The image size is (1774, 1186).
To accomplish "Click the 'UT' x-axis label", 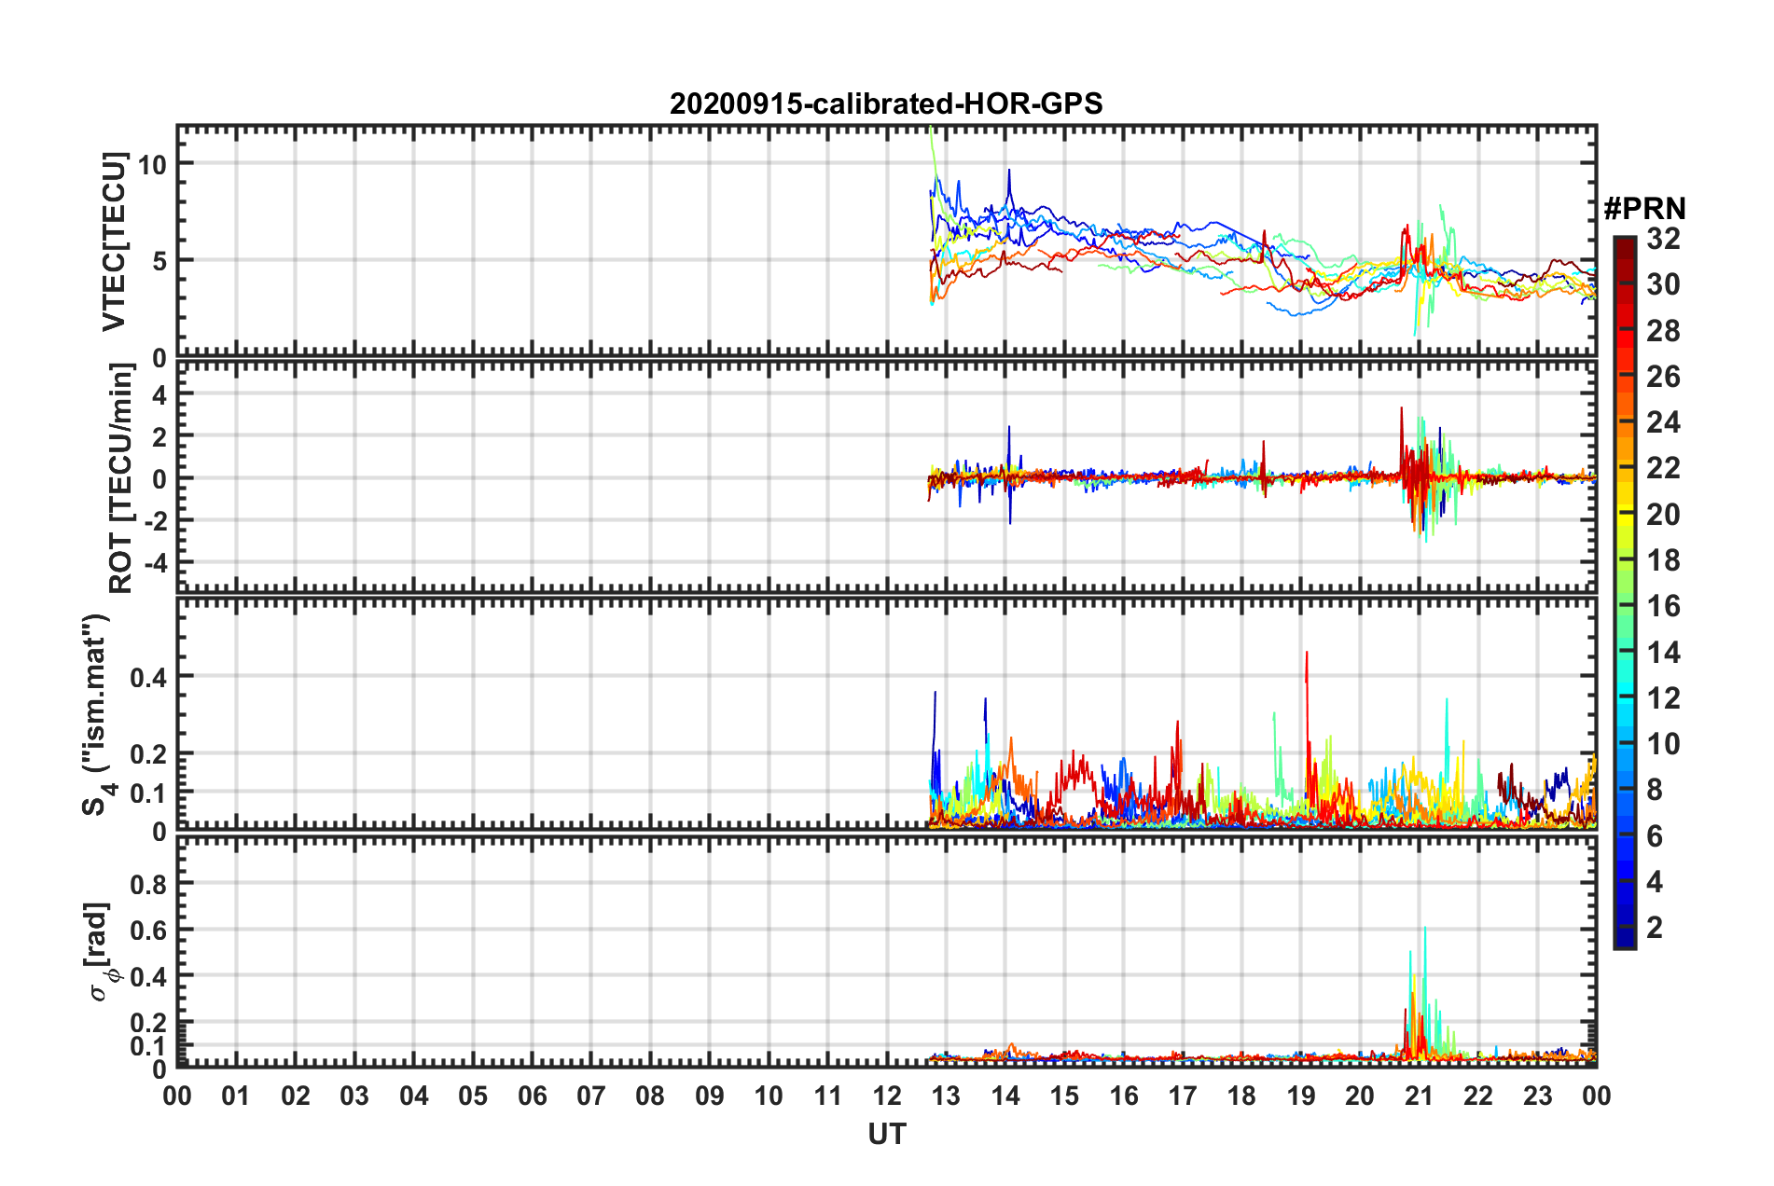I will coord(886,1134).
